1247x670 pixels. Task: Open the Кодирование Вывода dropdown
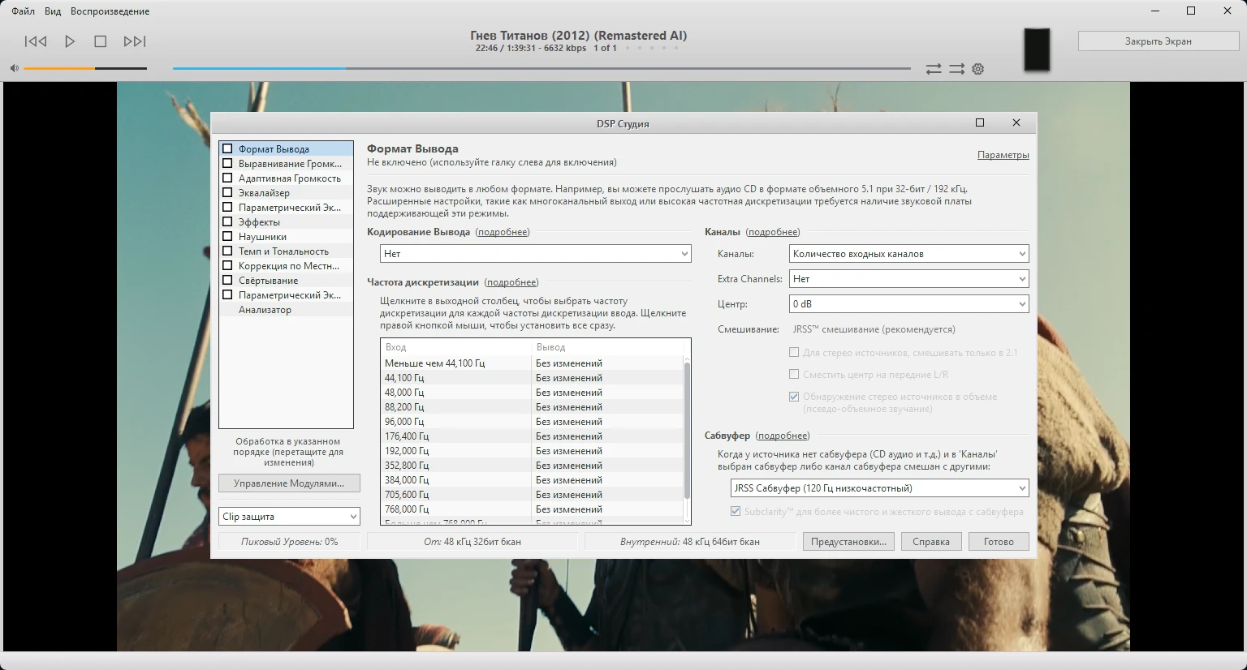point(535,254)
